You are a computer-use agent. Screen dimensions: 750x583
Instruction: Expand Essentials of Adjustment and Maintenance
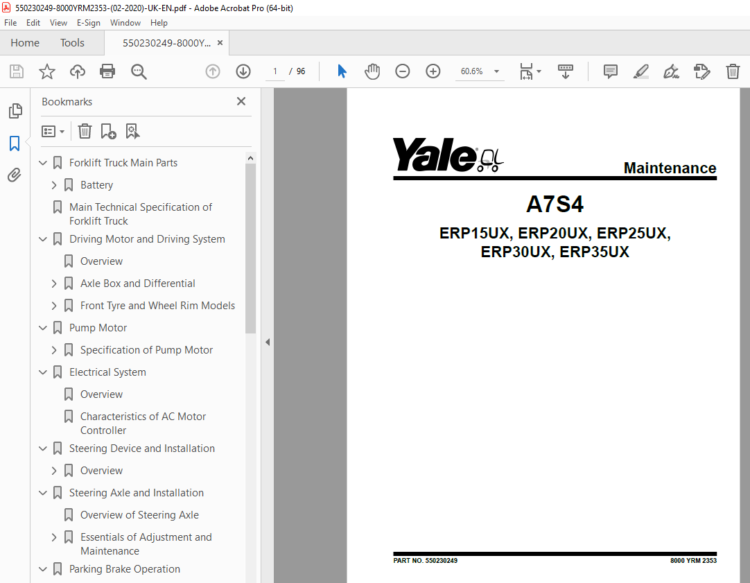click(x=54, y=537)
